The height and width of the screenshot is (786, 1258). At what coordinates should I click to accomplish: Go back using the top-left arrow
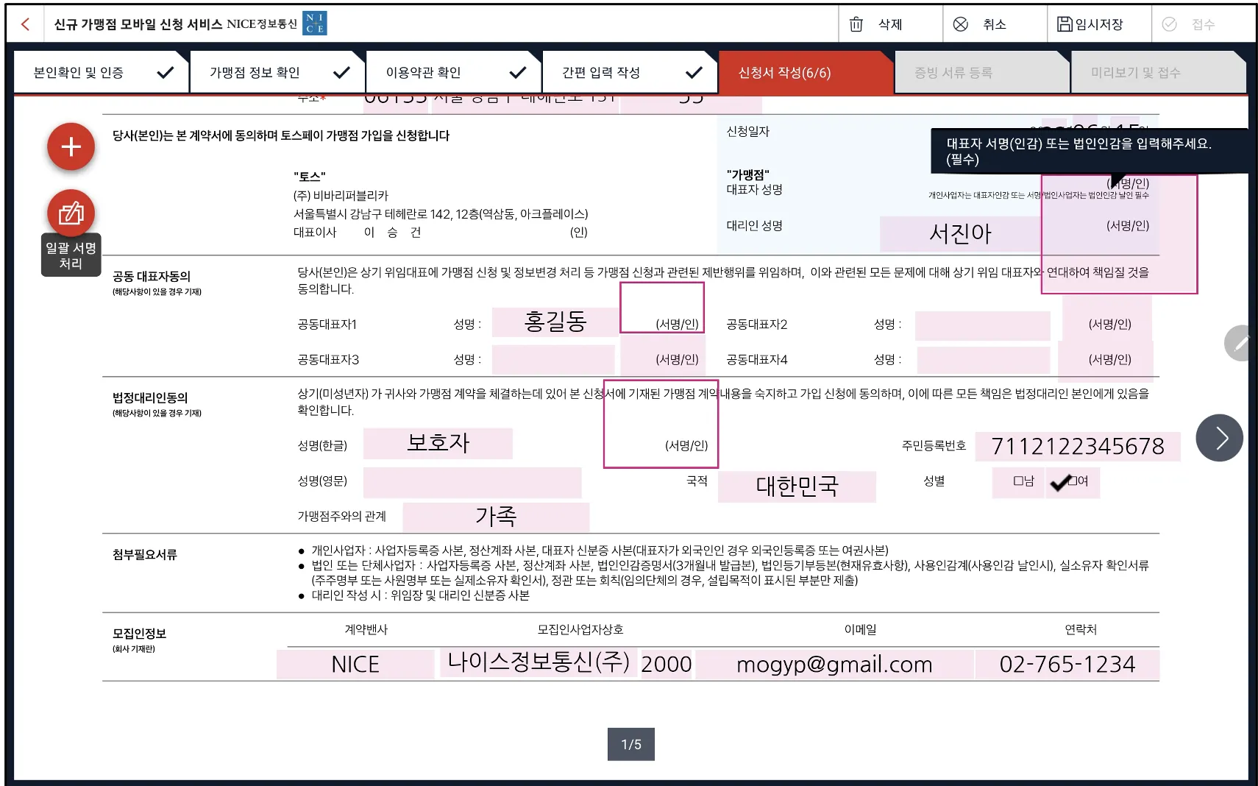[25, 24]
